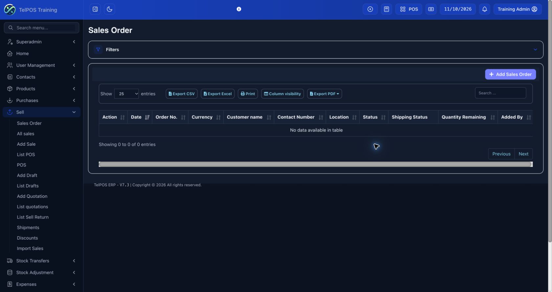
Task: Open Column visibility options
Action: 282,94
